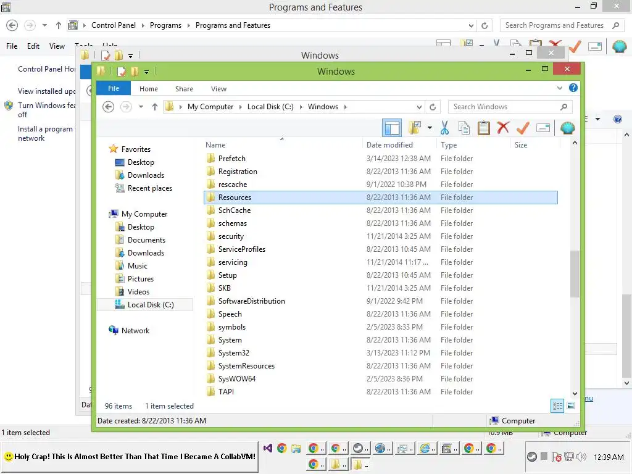
Task: Open the Customize Quick Access Toolbar dropdown in front window
Action: click(x=146, y=72)
